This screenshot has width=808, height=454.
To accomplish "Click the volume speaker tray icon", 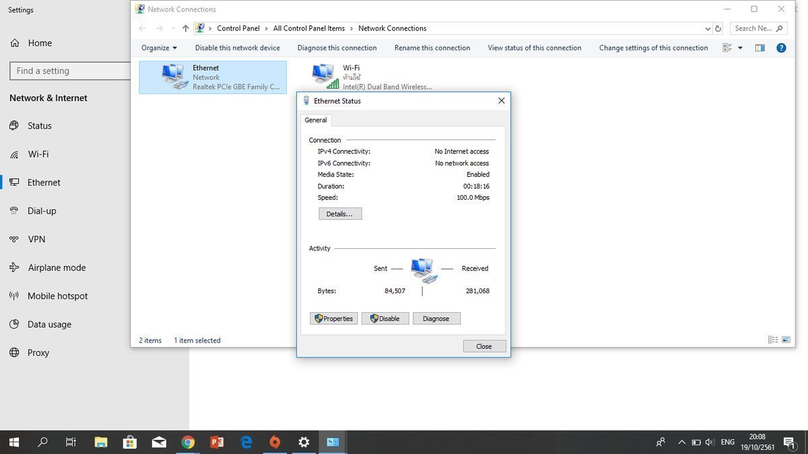I will click(710, 442).
